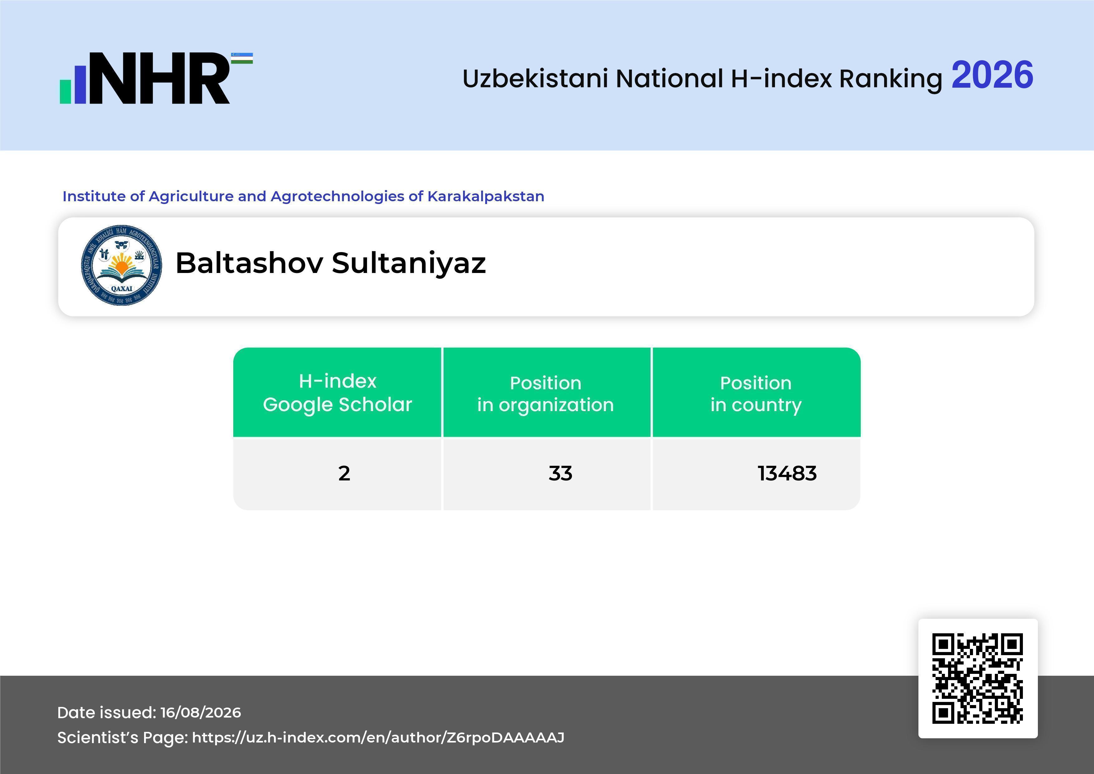Click the H-index Google Scholar header

tap(337, 392)
